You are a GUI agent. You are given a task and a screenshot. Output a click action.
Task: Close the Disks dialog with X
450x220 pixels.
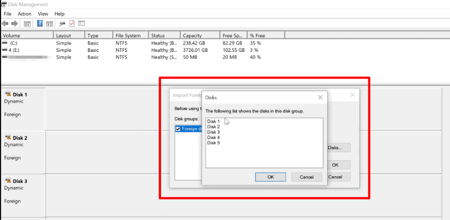(x=320, y=97)
